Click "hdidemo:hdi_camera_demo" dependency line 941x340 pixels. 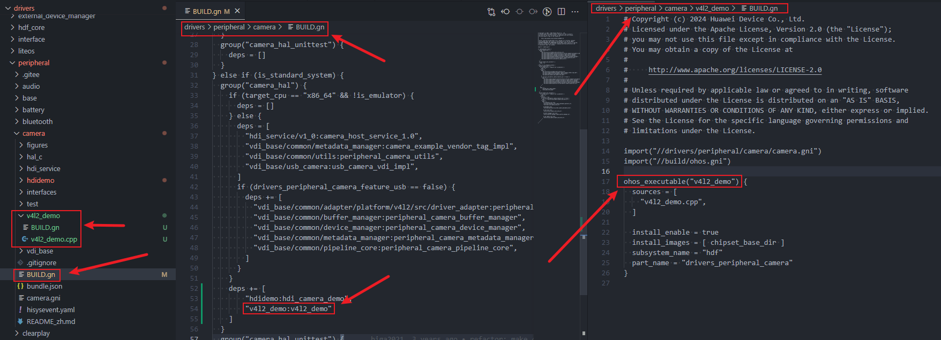point(297,298)
